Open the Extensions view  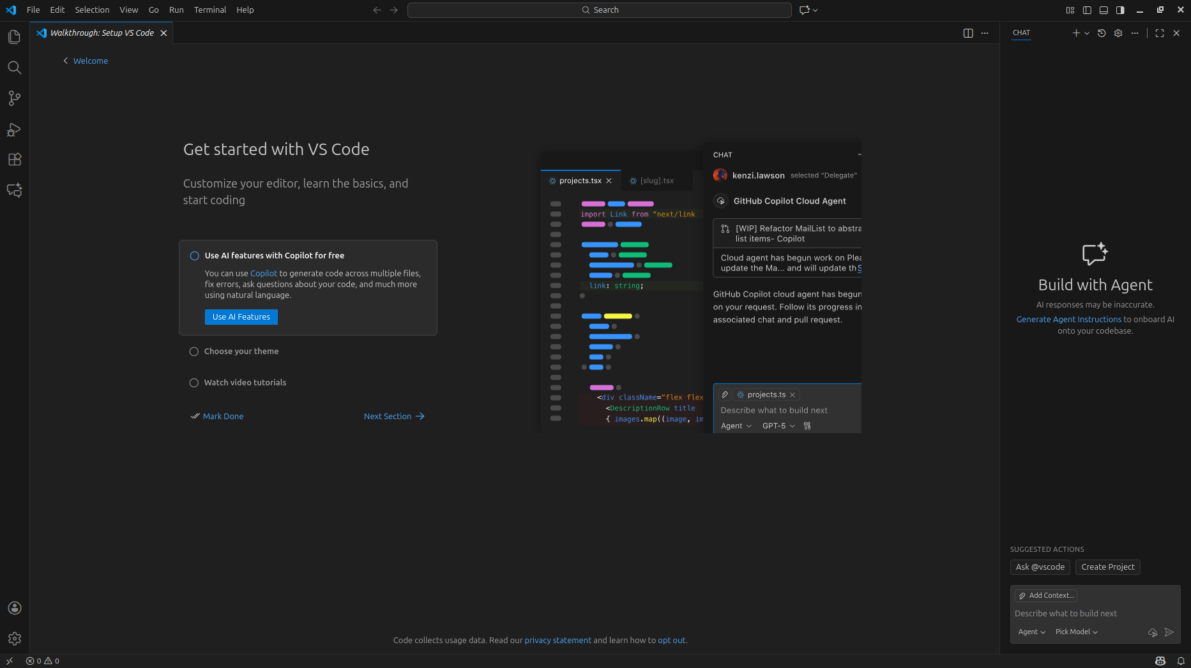[x=14, y=160]
